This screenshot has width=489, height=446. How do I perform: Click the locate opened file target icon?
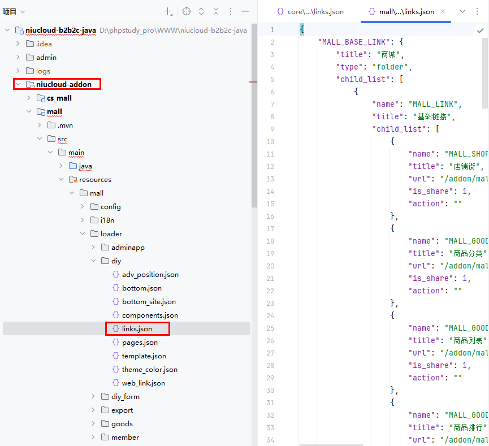click(x=187, y=11)
